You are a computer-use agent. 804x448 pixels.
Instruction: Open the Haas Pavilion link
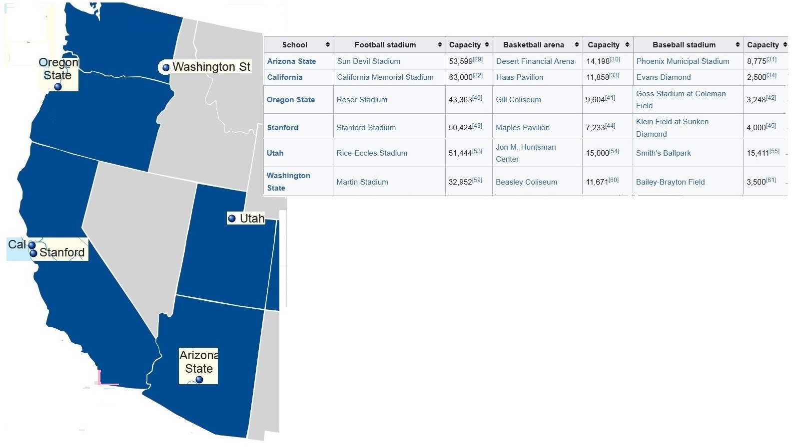pos(520,77)
